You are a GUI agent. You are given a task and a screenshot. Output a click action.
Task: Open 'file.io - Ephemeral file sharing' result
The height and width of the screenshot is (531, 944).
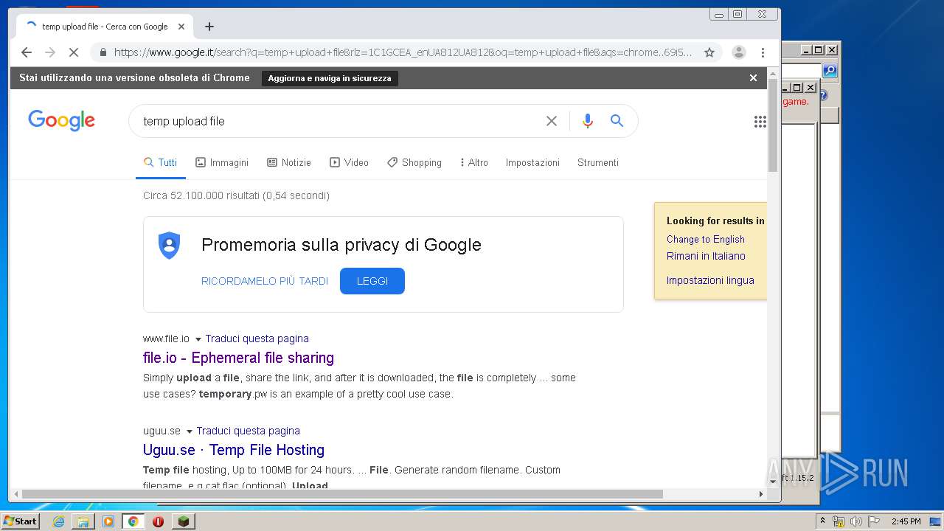click(x=238, y=358)
